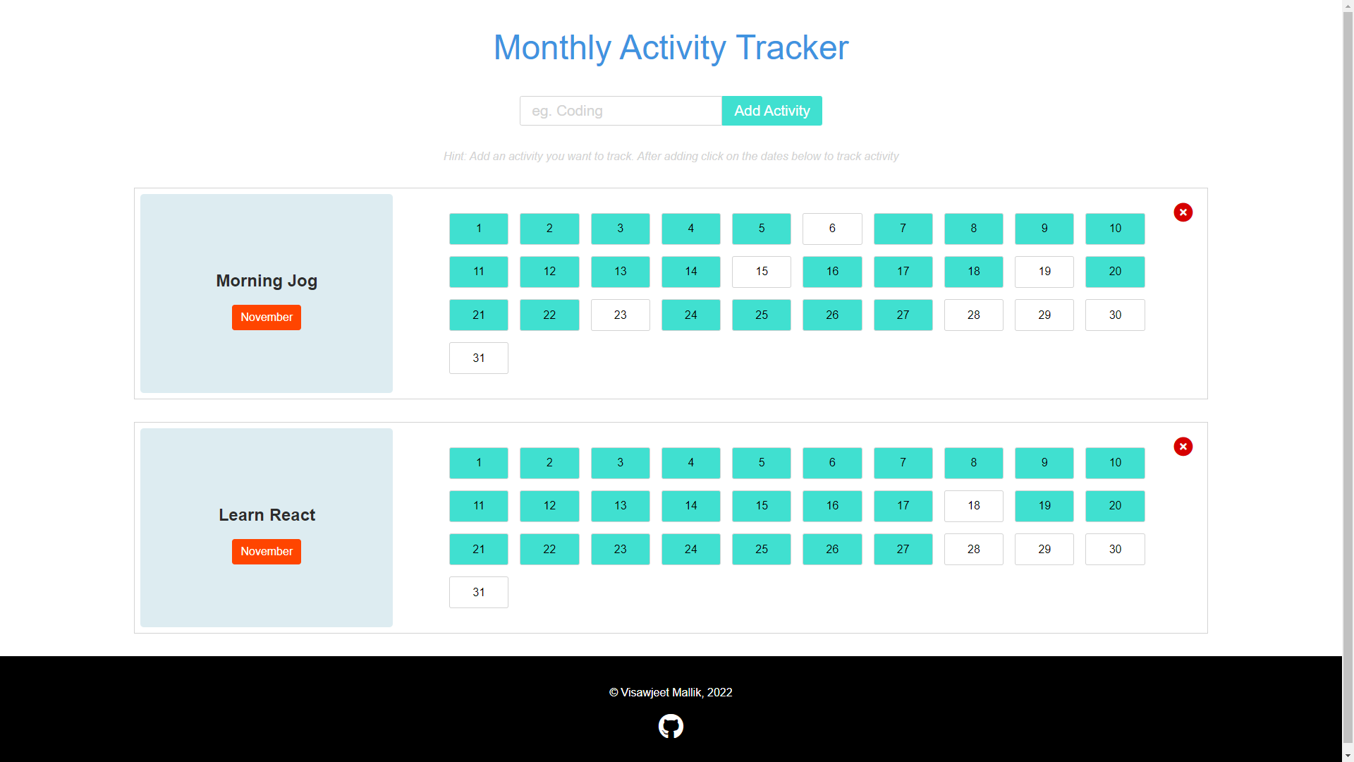Unmark date 27 in the Learn React tracker
1354x762 pixels.
(903, 549)
